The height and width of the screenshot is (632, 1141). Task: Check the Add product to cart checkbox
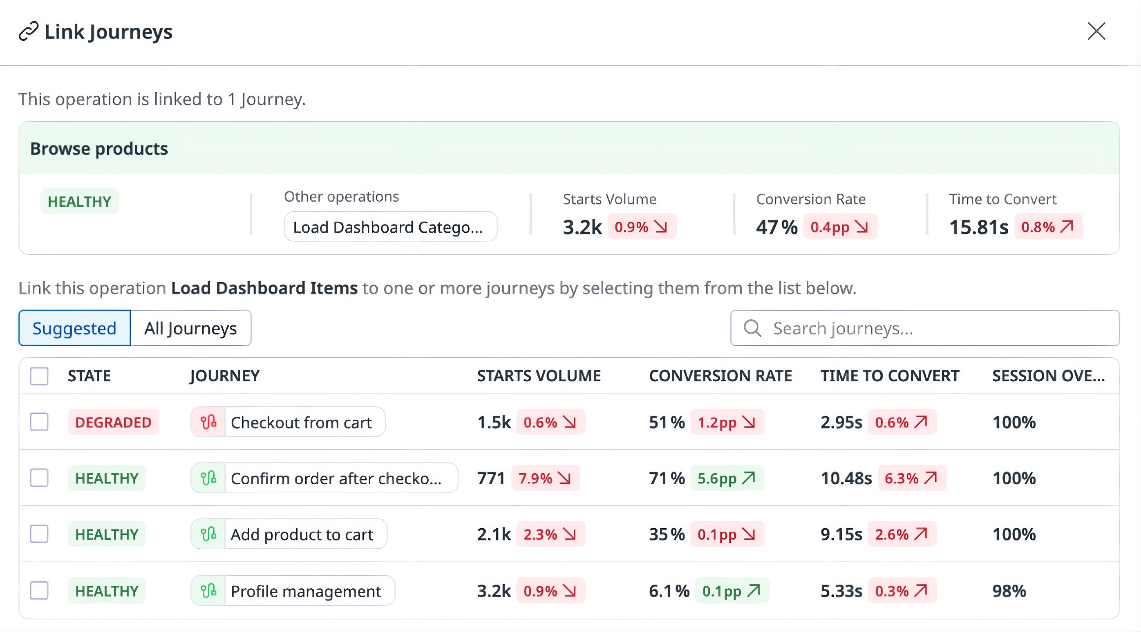pos(39,534)
